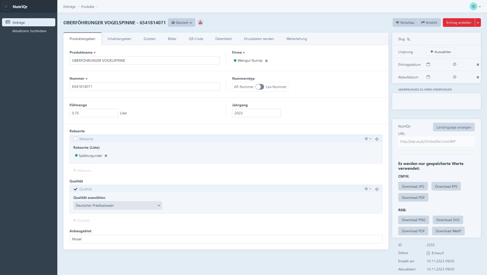Image resolution: width=487 pixels, height=275 pixels.
Task: Open the QR-Code tab
Action: (x=196, y=39)
